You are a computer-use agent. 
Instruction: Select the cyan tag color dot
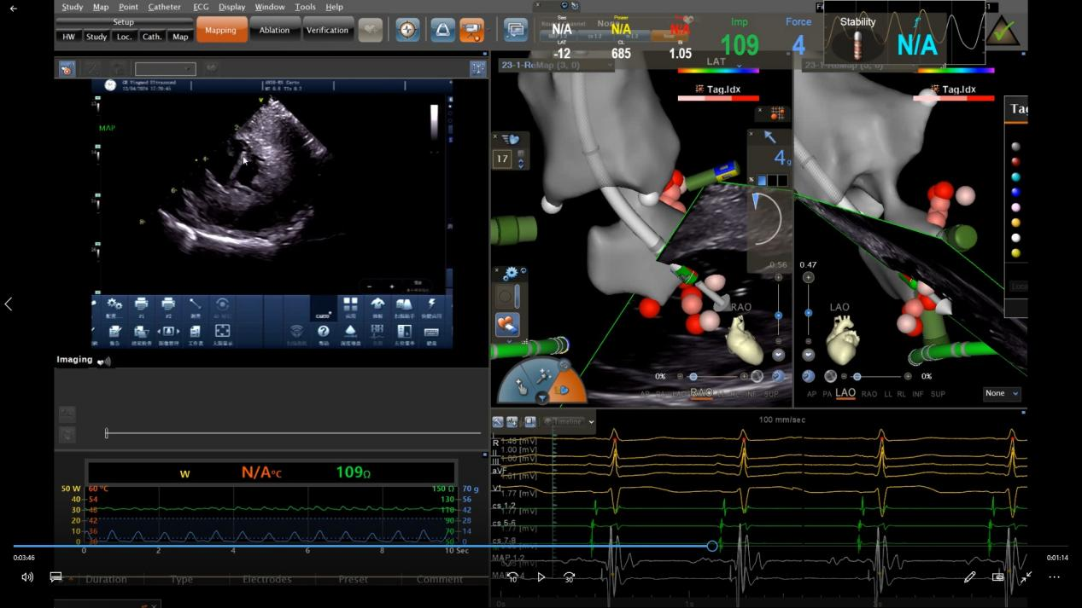pyautogui.click(x=1015, y=177)
